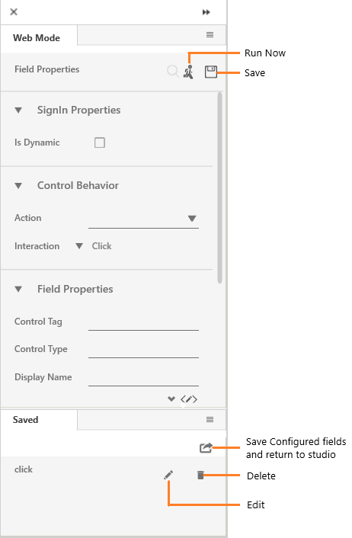Open the Saved panel options menu
This screenshot has width=352, height=538.
(210, 419)
